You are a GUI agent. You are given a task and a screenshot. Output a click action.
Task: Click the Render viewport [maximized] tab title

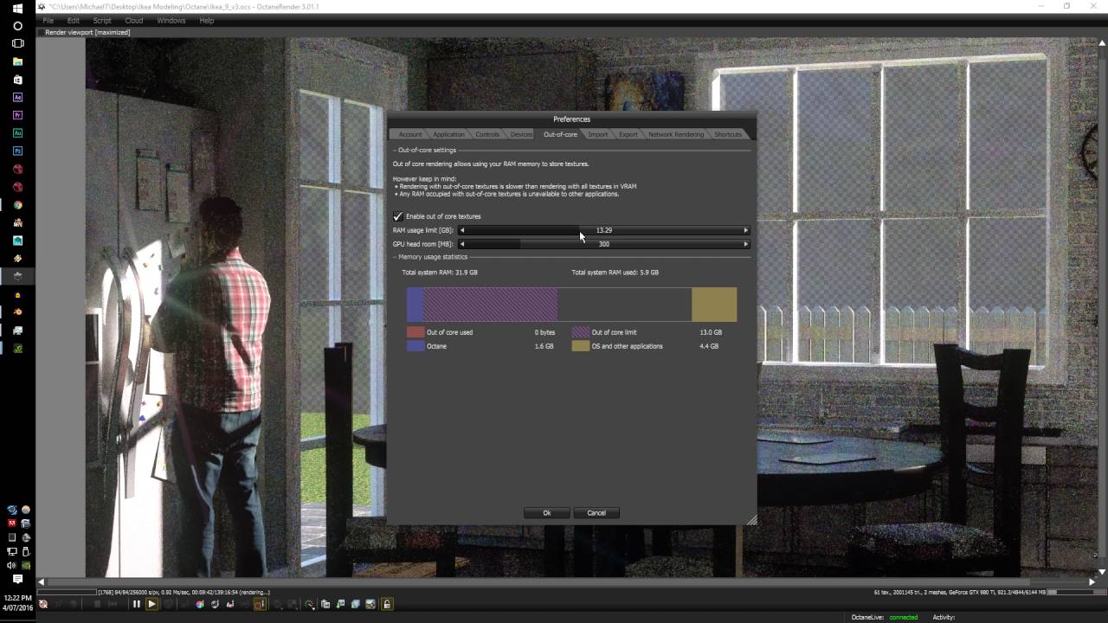coord(87,32)
